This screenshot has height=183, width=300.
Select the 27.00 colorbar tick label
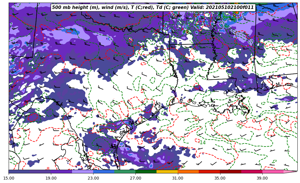point(135,178)
